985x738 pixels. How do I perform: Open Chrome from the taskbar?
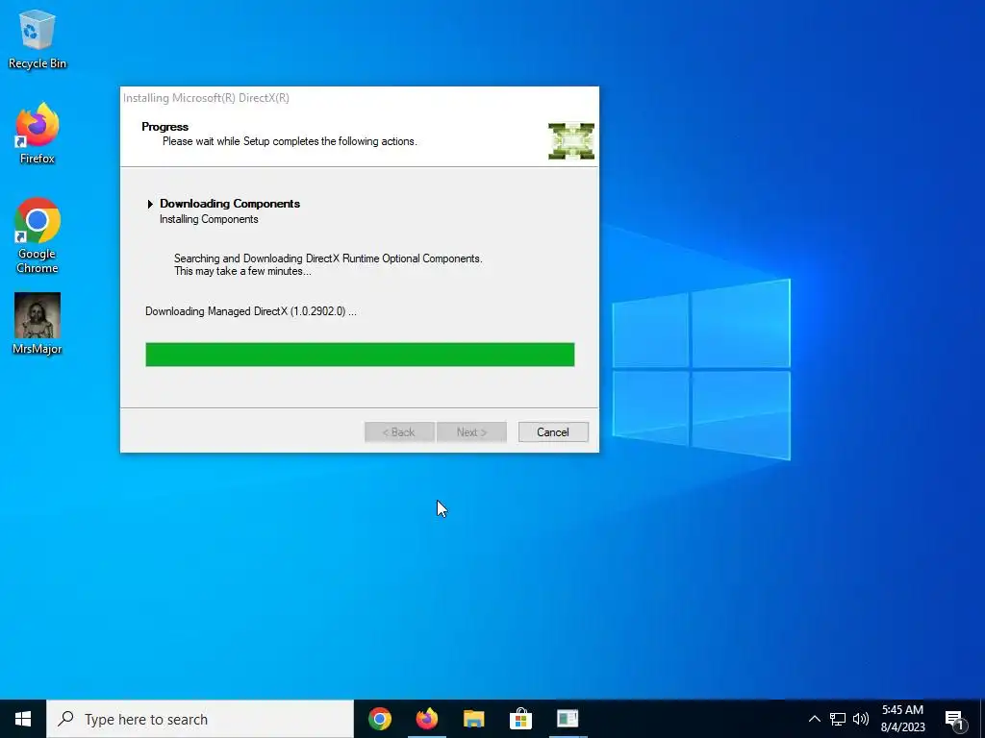tap(380, 719)
